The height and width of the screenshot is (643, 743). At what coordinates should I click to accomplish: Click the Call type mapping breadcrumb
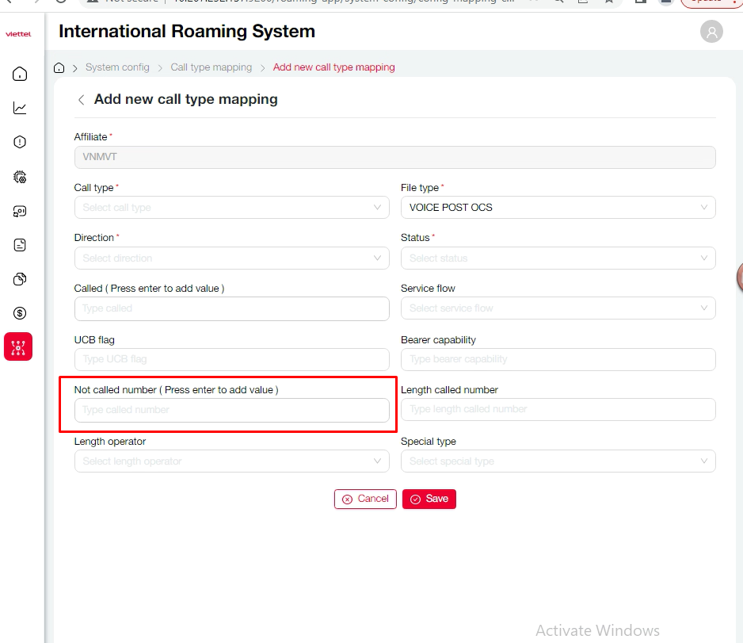pyautogui.click(x=211, y=67)
